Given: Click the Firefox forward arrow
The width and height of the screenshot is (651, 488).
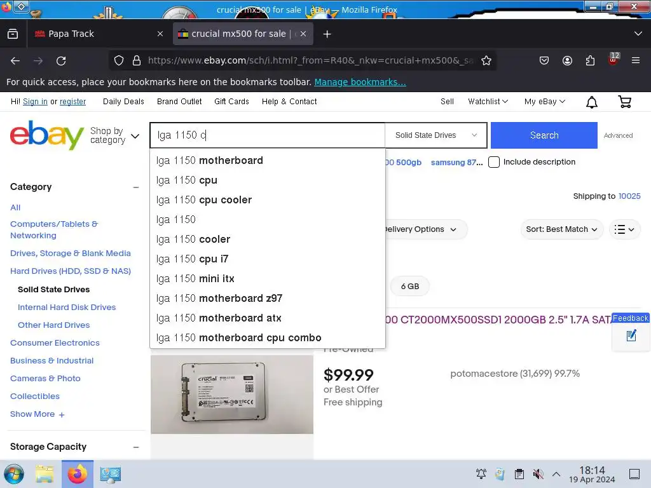Looking at the screenshot, I should click(x=38, y=61).
